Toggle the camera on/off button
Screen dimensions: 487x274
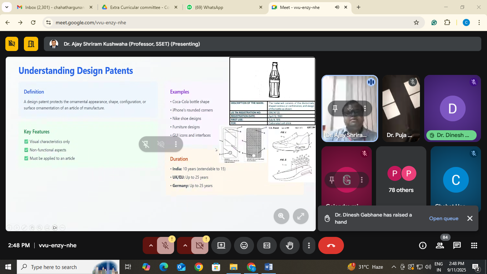(x=199, y=245)
